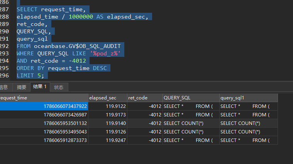The width and height of the screenshot is (293, 164).
Task: Sort by the request_time column header
Action: click(x=44, y=98)
